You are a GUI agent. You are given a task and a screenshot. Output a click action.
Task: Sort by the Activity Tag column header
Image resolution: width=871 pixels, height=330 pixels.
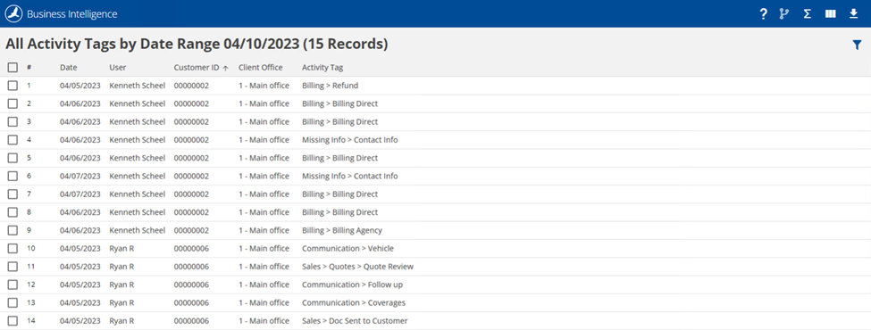coord(322,68)
